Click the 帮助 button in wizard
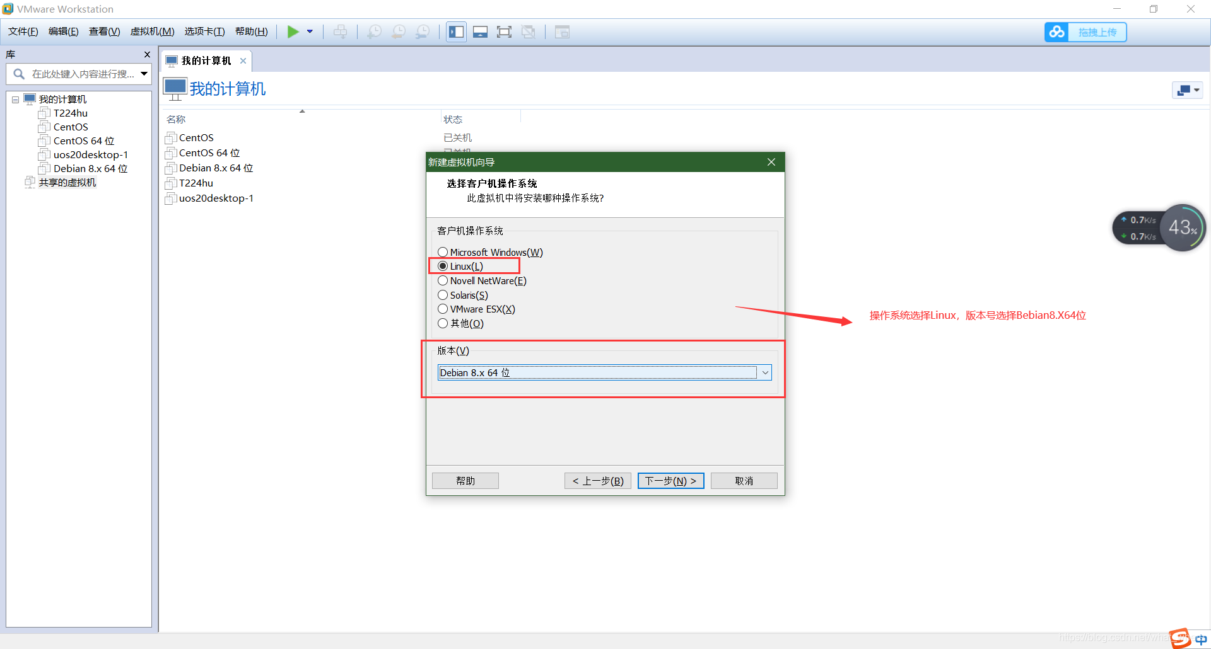Image resolution: width=1211 pixels, height=649 pixels. pyautogui.click(x=465, y=481)
